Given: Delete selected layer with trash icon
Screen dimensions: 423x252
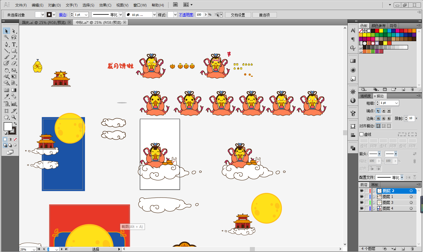Looking at the screenshot, I should click(412, 249).
